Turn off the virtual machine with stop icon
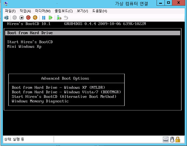 (22, 18)
